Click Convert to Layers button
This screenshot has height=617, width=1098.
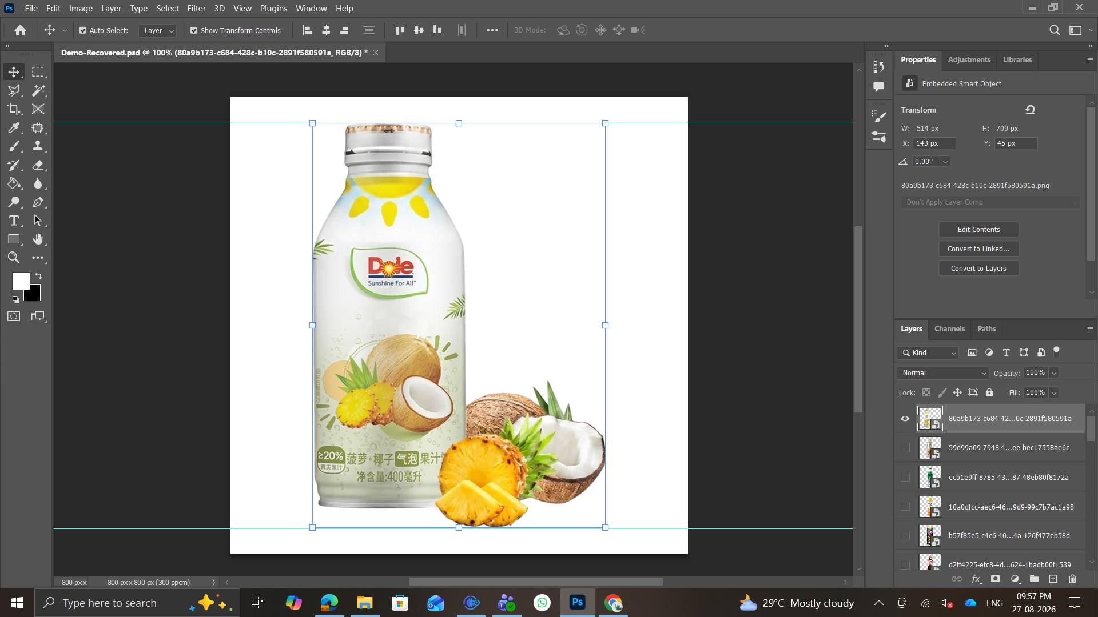pos(978,268)
